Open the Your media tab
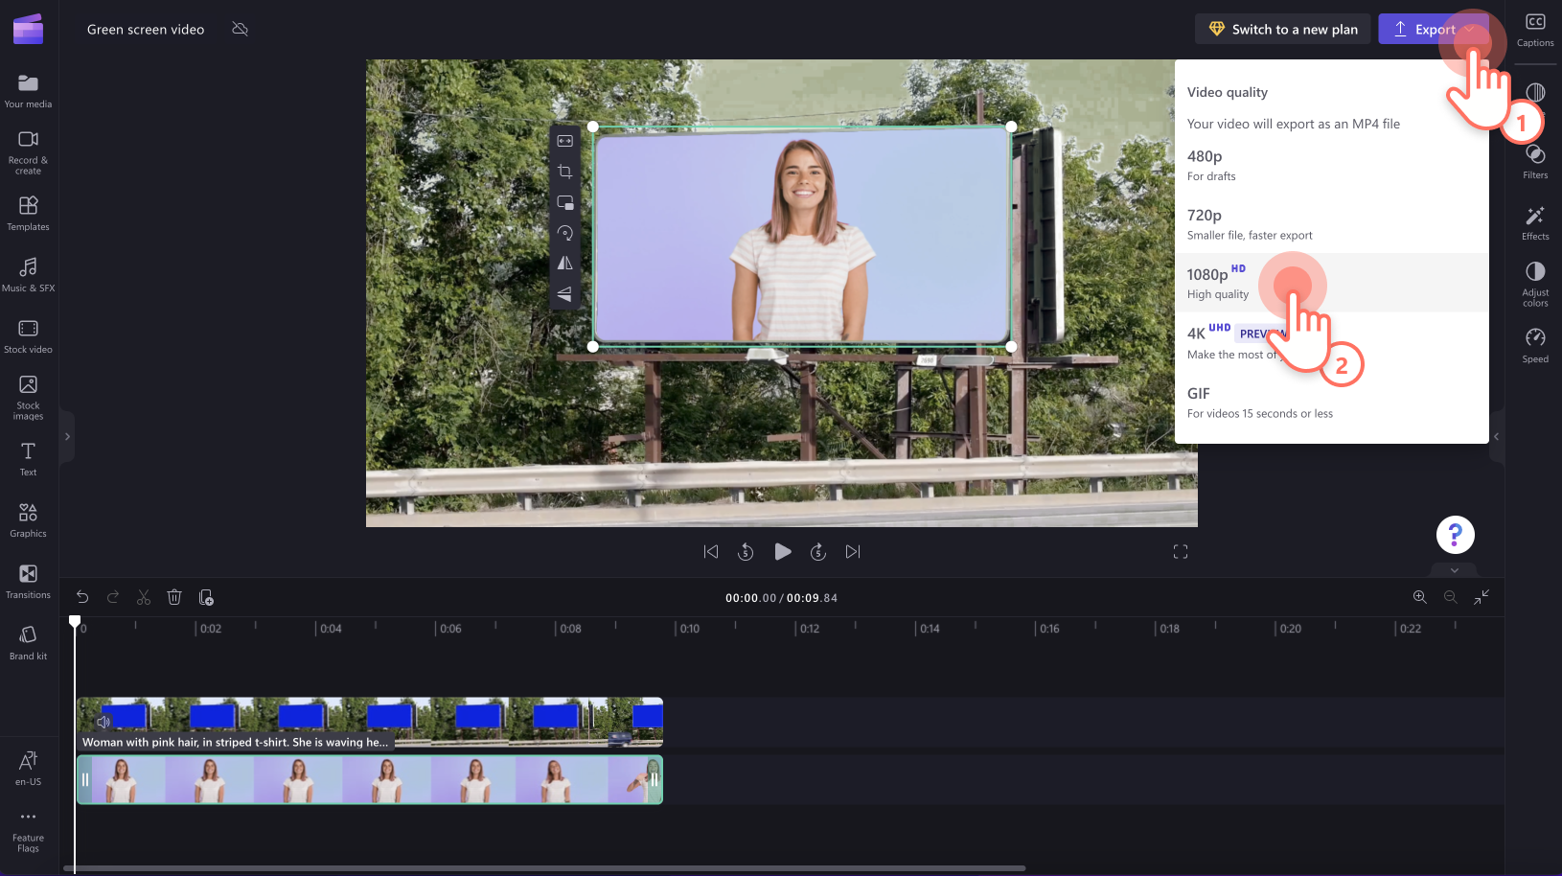Image resolution: width=1562 pixels, height=876 pixels. click(x=28, y=90)
